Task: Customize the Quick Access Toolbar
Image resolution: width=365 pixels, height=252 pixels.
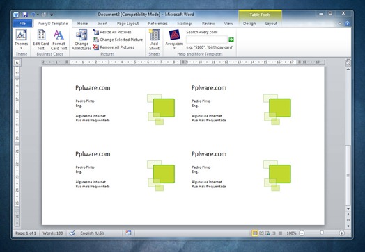Action: [x=52, y=15]
